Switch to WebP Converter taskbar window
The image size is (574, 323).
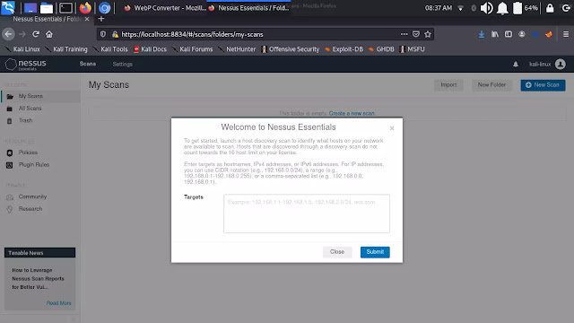pos(165,8)
